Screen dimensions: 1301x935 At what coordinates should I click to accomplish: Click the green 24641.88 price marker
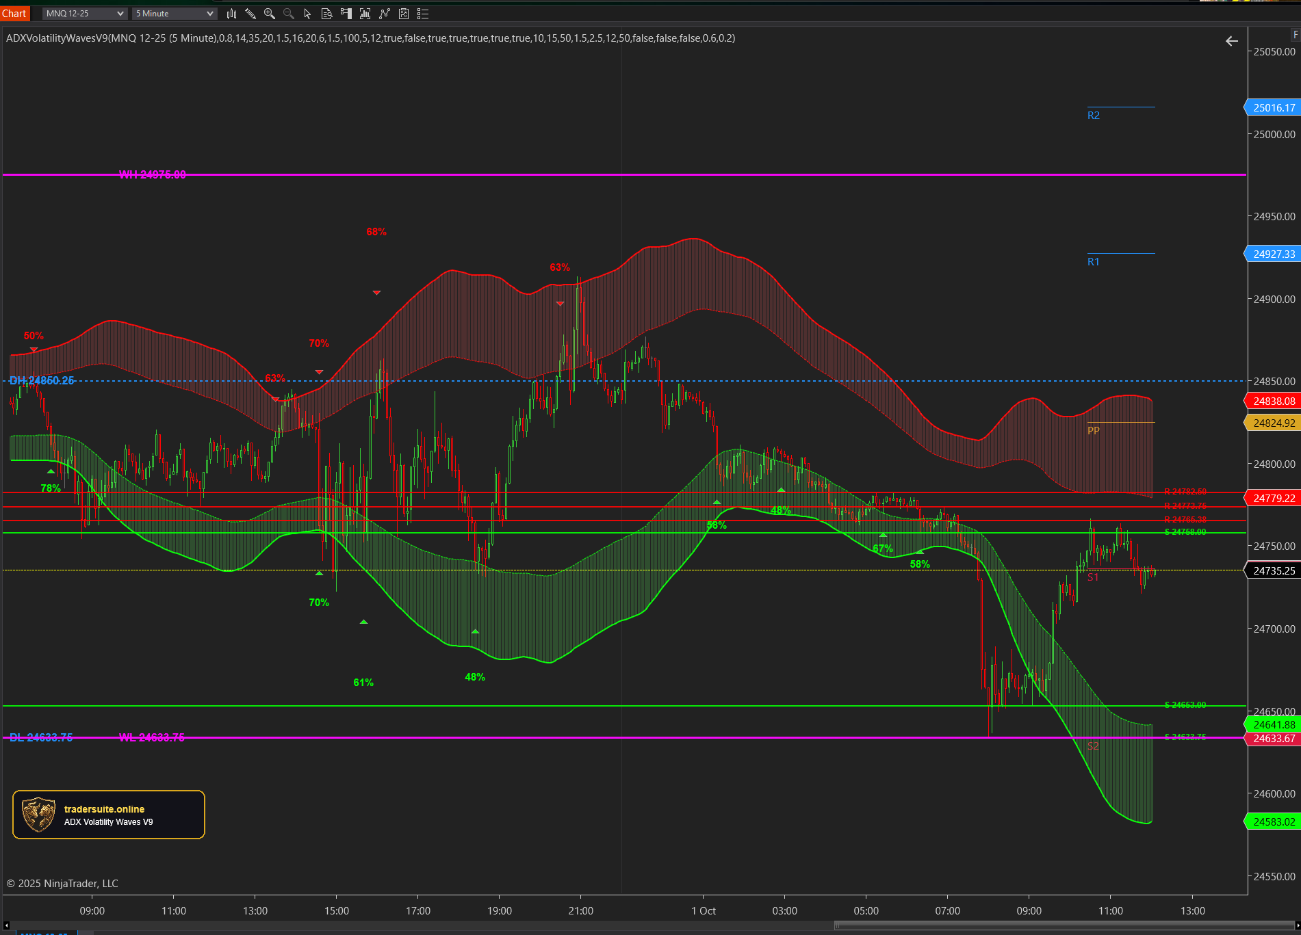pyautogui.click(x=1274, y=724)
